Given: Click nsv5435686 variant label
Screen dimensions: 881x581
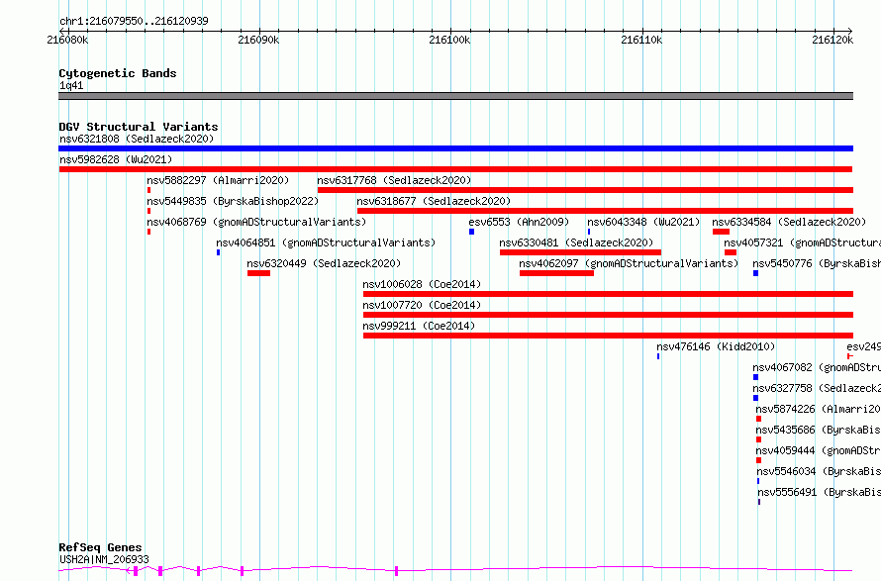Looking at the screenshot, I should [x=818, y=430].
